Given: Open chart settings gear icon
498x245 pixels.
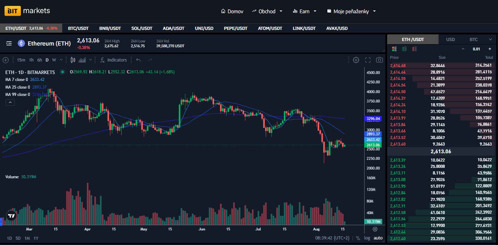Looking at the screenshot, I should point(356,60).
